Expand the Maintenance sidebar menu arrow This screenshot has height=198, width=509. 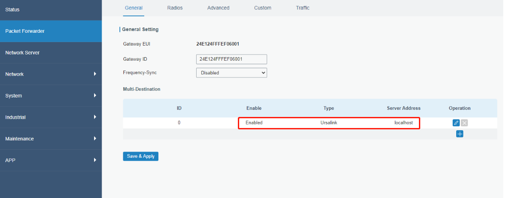[95, 139]
